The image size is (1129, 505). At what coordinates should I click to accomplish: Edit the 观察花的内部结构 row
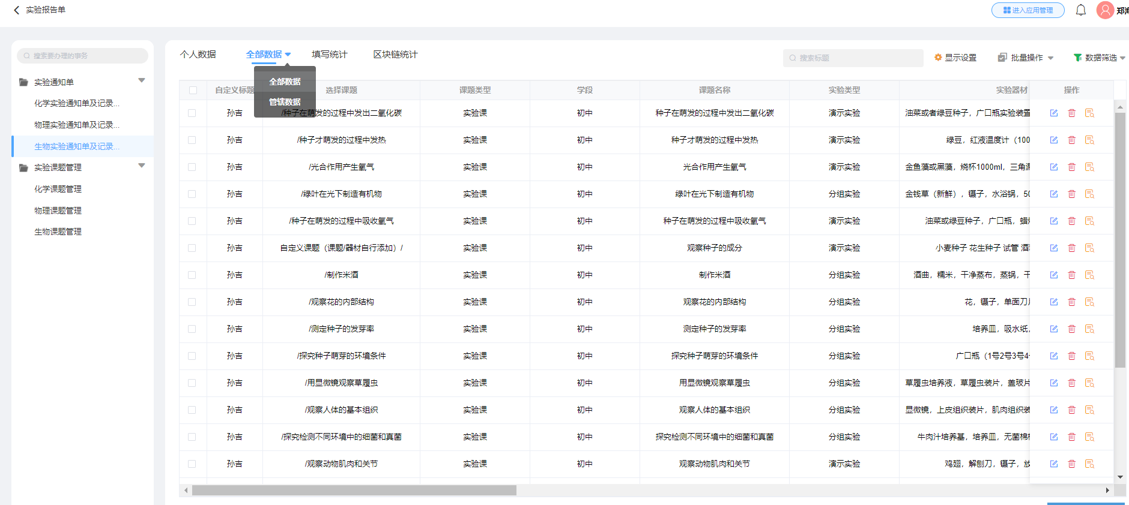pos(1054,302)
